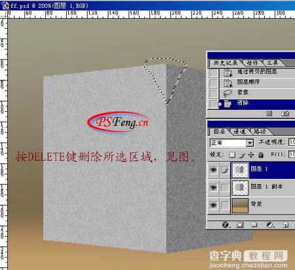Add a layer style (f icon)
Screen dimensions: 295x270
point(226,224)
